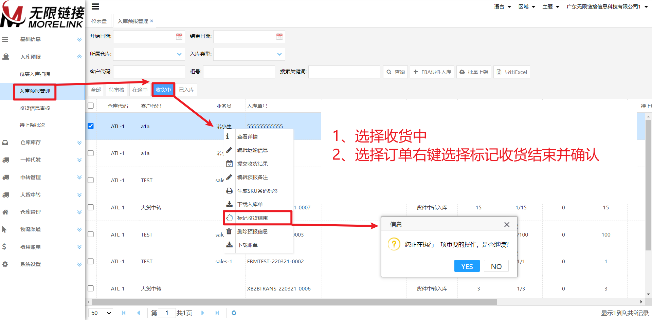Confirm the dialog with YES
The image size is (652, 320).
467,266
